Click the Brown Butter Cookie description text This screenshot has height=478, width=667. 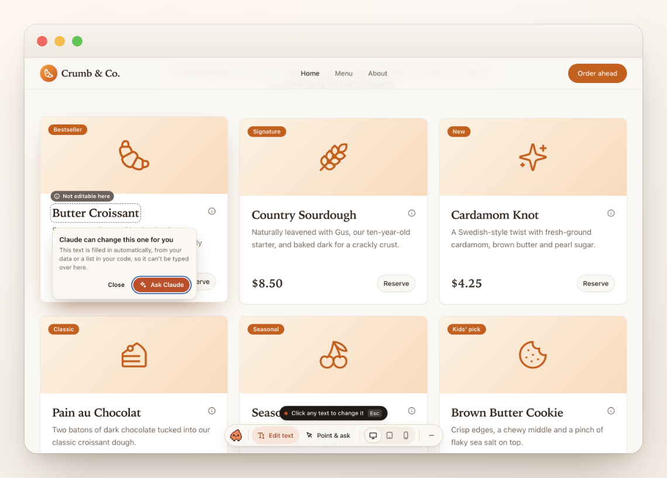(527, 436)
